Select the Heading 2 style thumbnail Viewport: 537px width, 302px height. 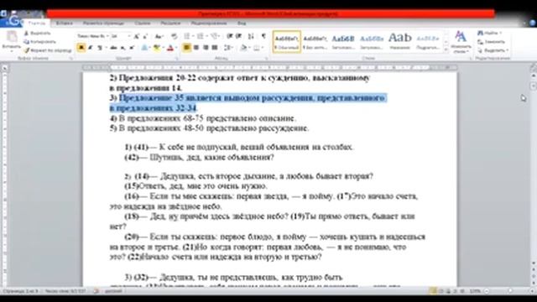pos(371,42)
